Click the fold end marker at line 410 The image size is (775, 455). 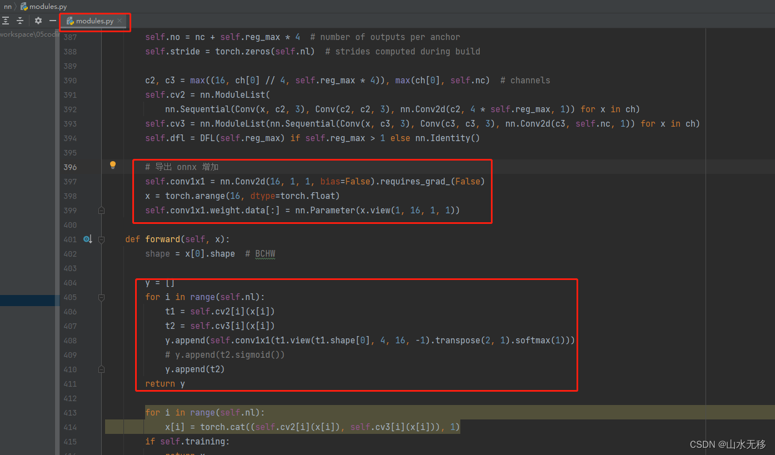pyautogui.click(x=101, y=368)
